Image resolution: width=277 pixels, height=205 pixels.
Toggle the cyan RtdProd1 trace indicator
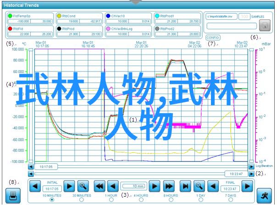[x=157, y=16]
